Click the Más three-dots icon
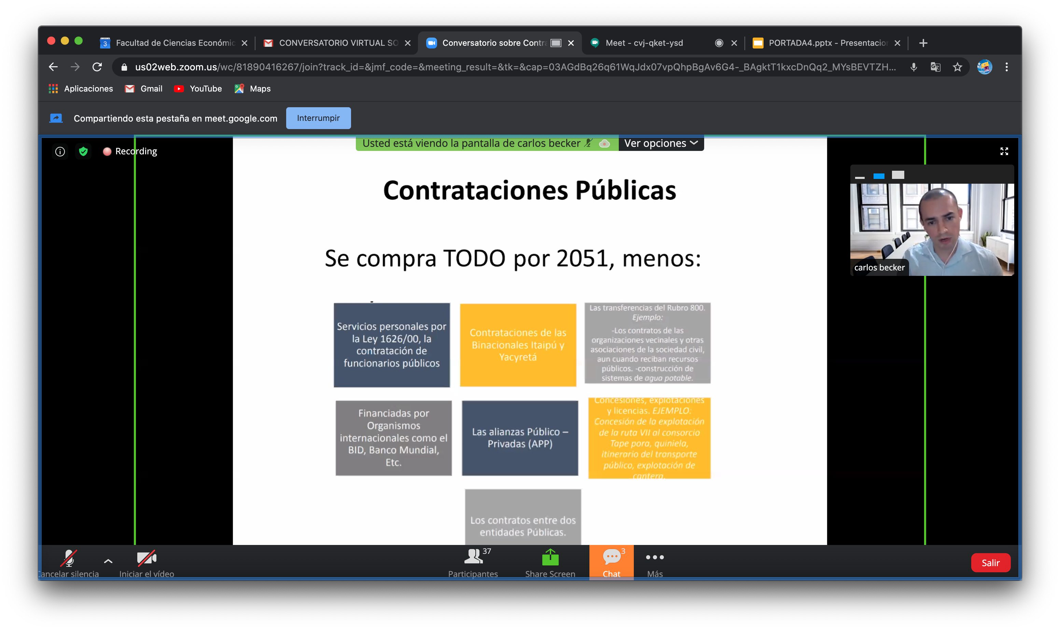 [x=654, y=558]
